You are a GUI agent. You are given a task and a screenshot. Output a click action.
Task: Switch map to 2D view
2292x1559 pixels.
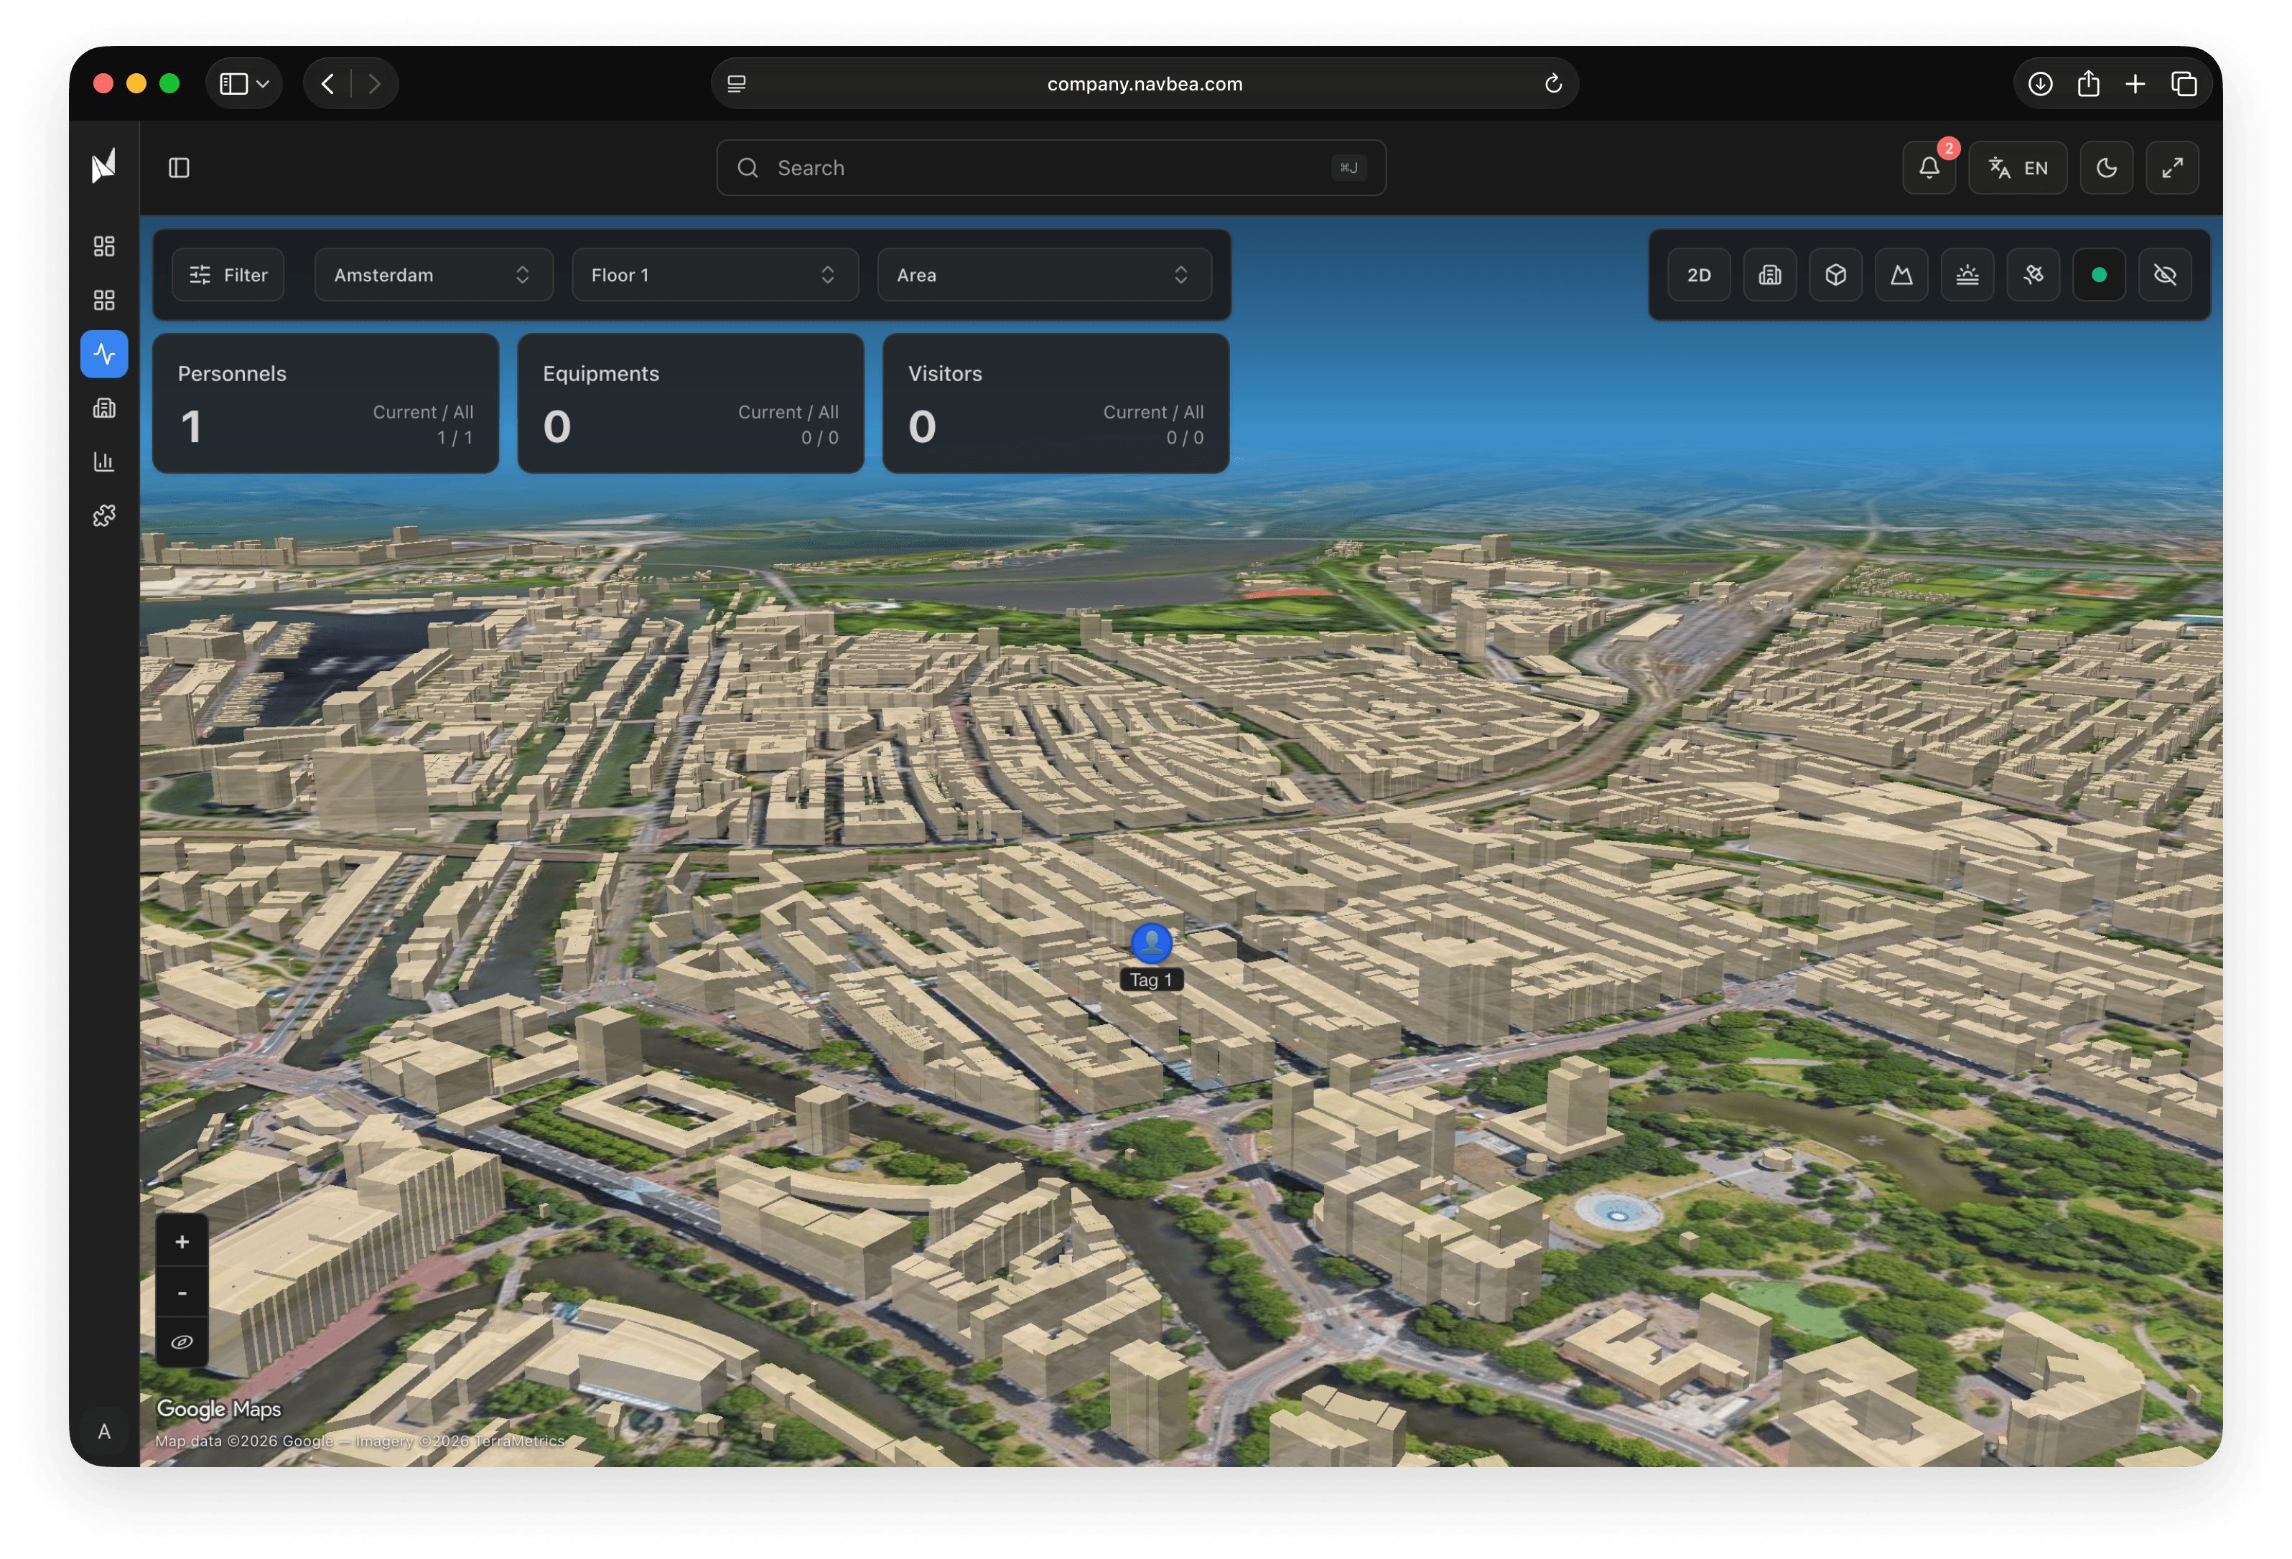(1698, 275)
